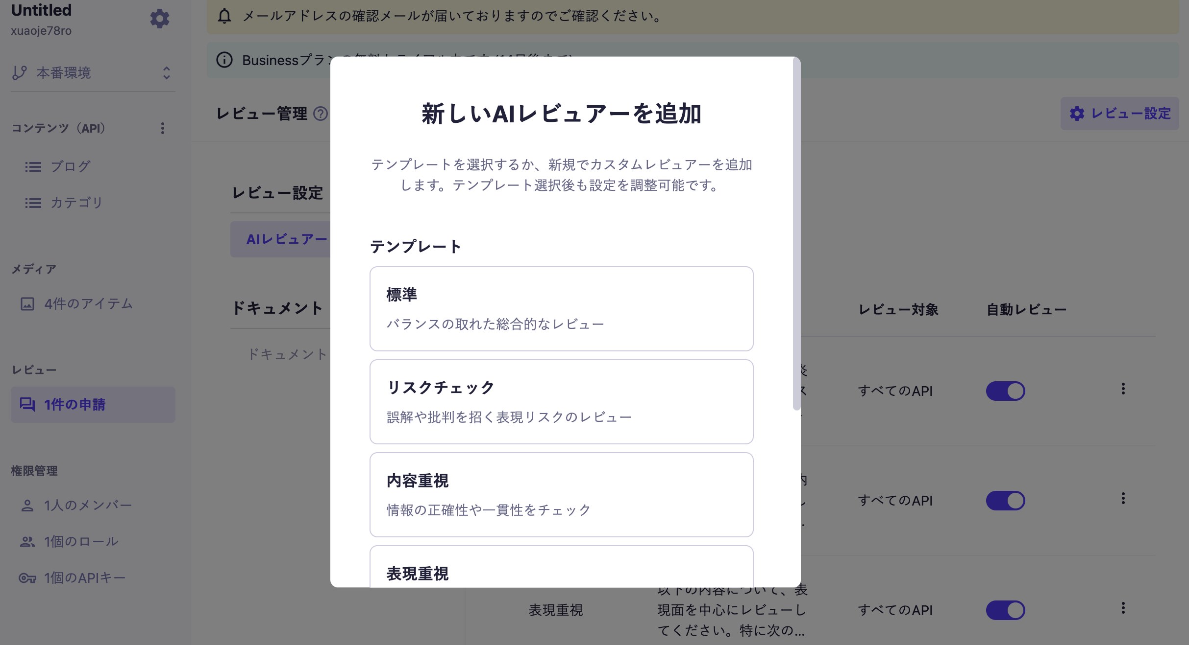Click the service settings gear icon
This screenshot has width=1189, height=645.
[x=159, y=19]
